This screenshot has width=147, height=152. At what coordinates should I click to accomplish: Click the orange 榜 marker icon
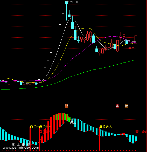126,106
